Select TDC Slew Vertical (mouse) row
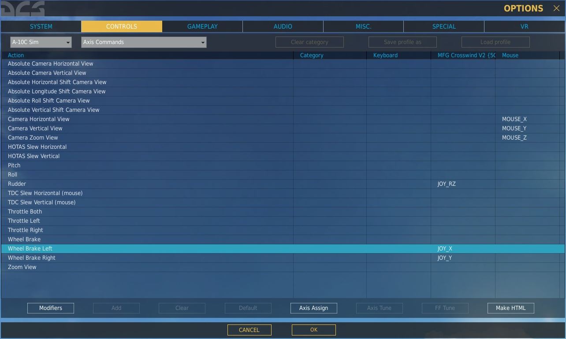Viewport: 566px width, 339px height. pyautogui.click(x=283, y=203)
